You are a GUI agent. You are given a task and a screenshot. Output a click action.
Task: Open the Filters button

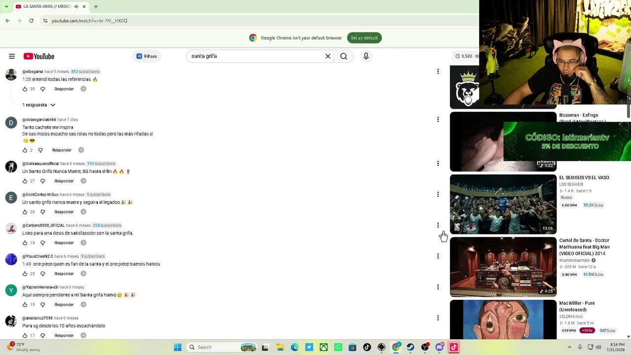(146, 56)
